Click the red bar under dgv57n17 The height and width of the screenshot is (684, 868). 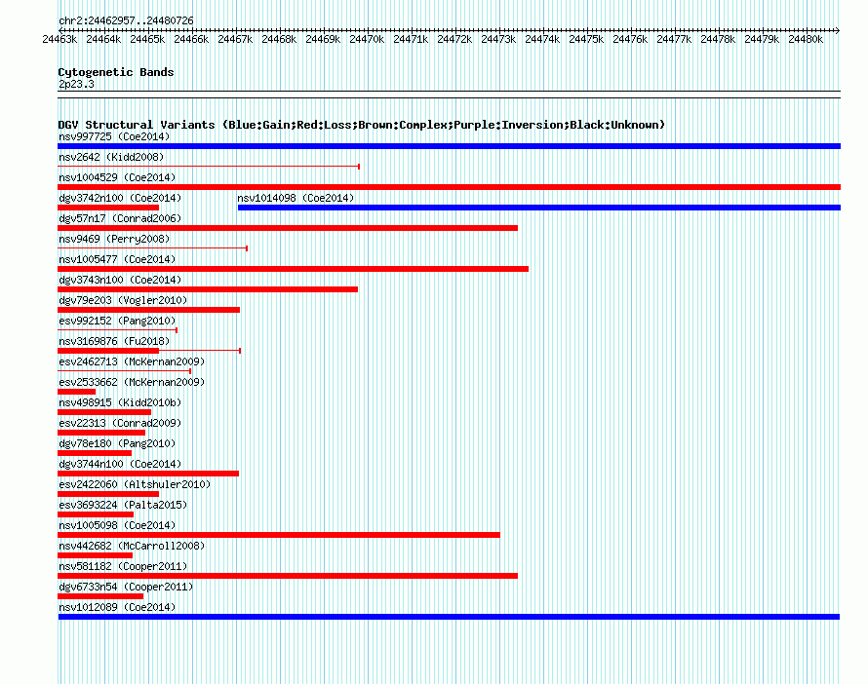click(288, 228)
